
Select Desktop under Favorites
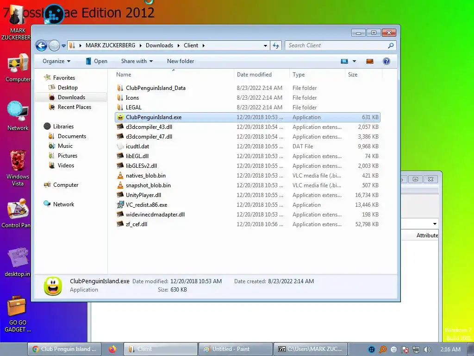[x=68, y=88]
